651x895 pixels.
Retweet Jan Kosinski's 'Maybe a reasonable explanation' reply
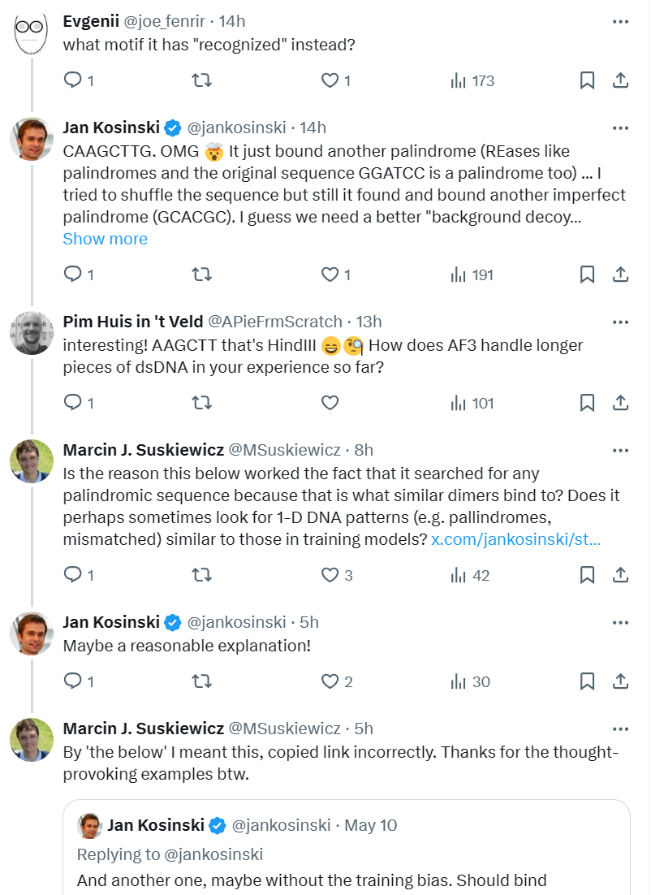(201, 681)
